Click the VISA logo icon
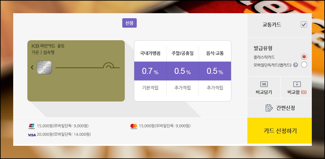This screenshot has height=159, width=325. pyautogui.click(x=32, y=135)
